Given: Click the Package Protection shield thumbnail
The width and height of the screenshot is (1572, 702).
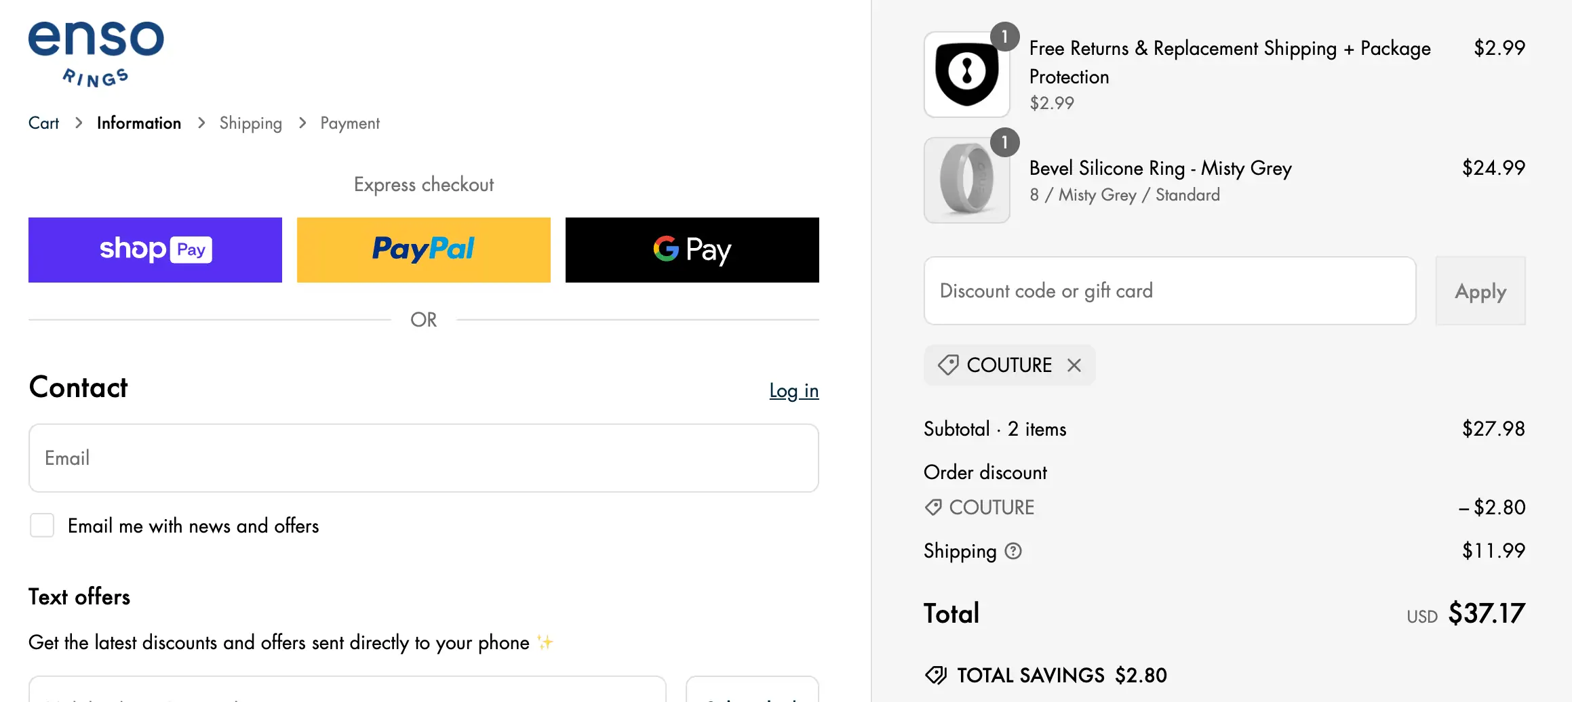Looking at the screenshot, I should [x=967, y=75].
